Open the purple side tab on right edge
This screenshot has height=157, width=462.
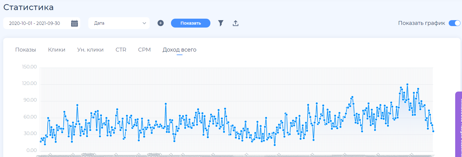(459, 124)
